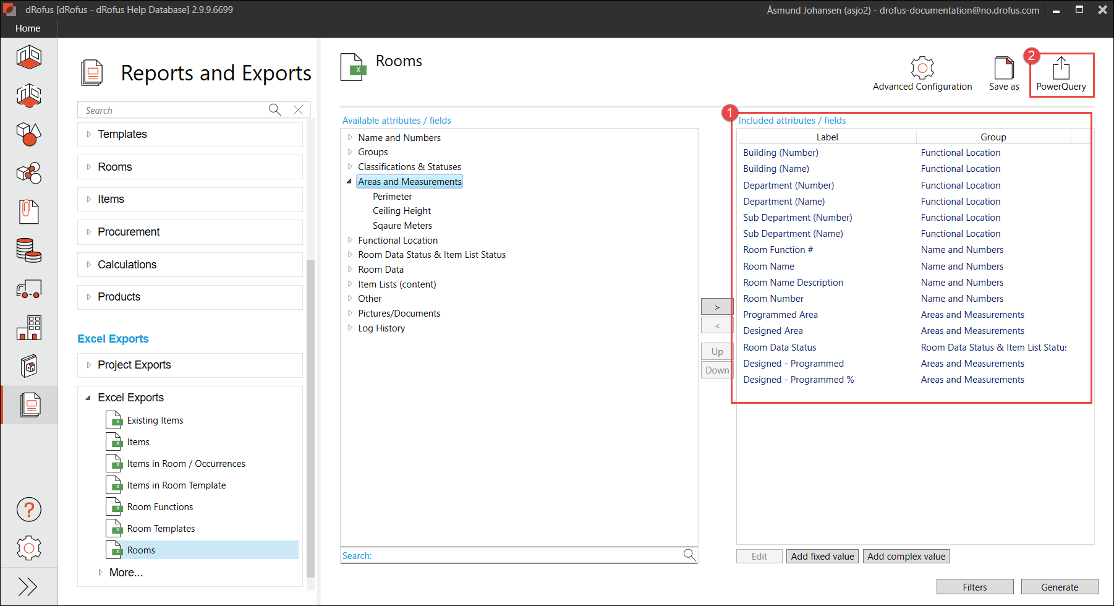The width and height of the screenshot is (1114, 606).
Task: Collapse Areas and Measurements attribute group
Action: (x=349, y=181)
